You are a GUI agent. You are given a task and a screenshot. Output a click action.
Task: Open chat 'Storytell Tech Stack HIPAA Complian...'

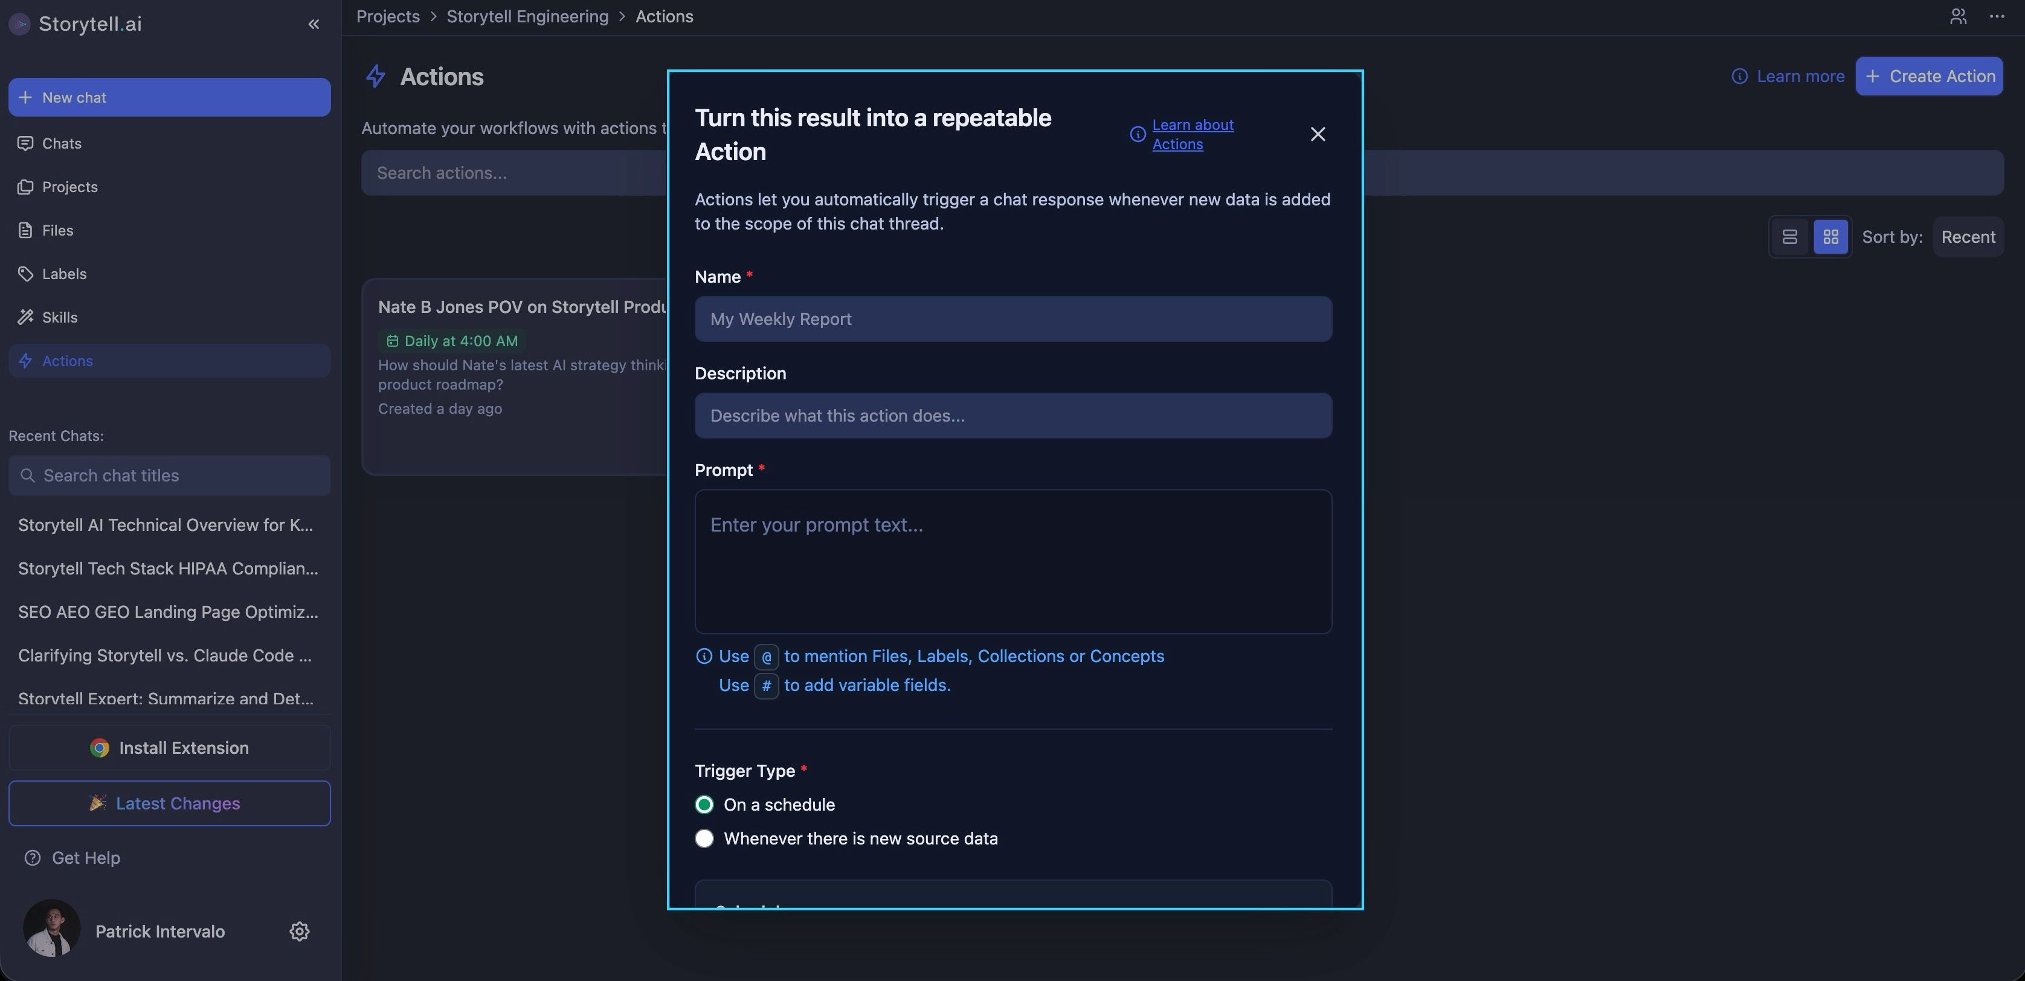pos(168,568)
